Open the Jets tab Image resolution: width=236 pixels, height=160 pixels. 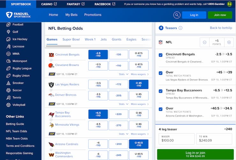[104, 39]
